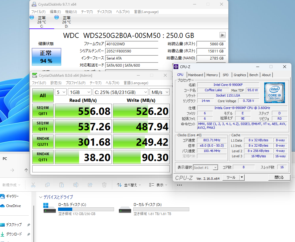Click the 正常 94% health status box
The width and height of the screenshot is (295, 242).
(46, 57)
